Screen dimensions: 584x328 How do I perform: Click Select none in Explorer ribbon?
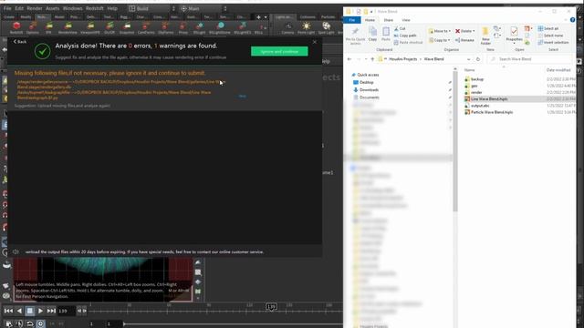point(550,36)
